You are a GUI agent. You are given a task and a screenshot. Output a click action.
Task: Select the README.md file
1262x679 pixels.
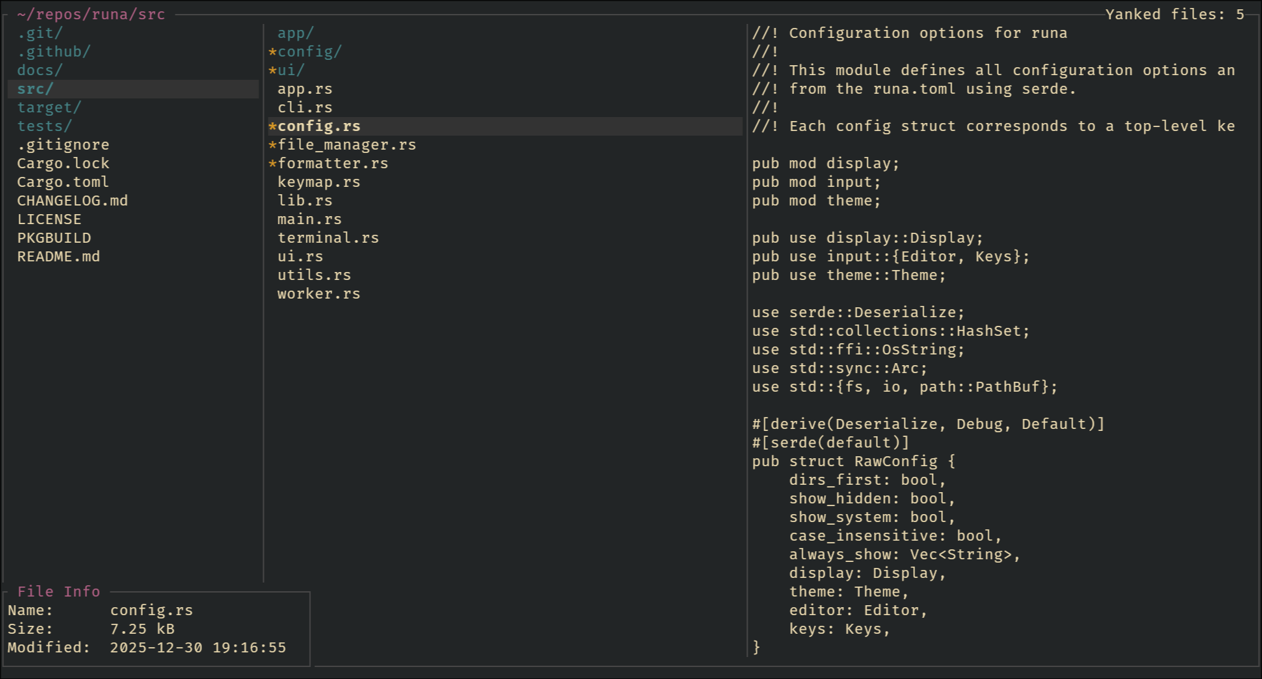pyautogui.click(x=58, y=257)
